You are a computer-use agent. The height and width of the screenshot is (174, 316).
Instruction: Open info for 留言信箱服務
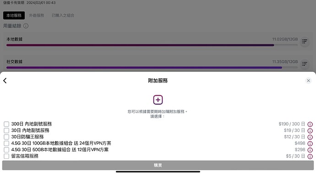point(310,157)
